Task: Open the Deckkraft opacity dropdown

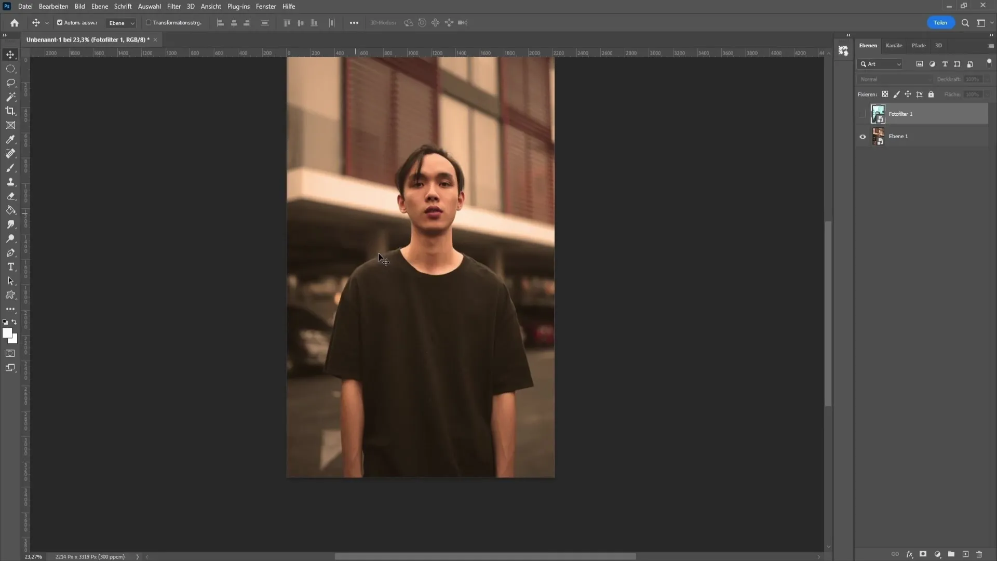Action: click(x=987, y=79)
